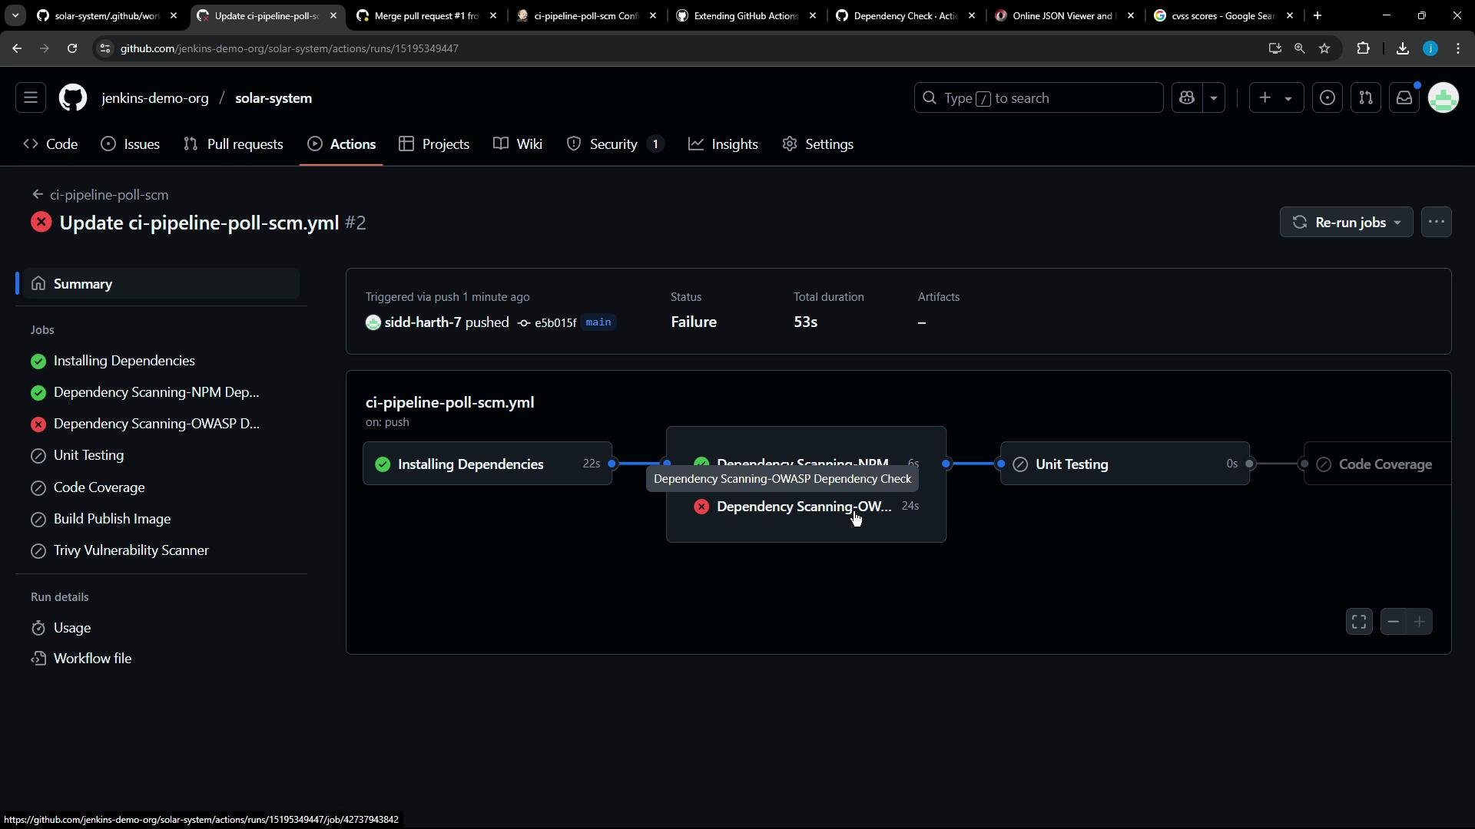Go to the Code tab
The height and width of the screenshot is (829, 1475).
(51, 144)
